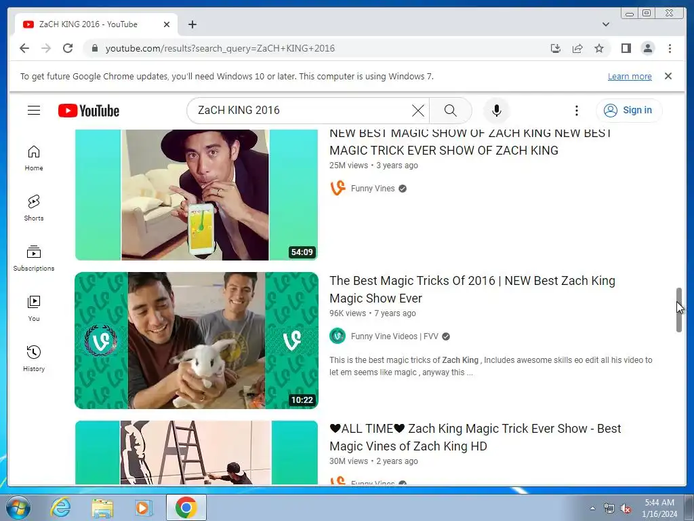Image resolution: width=694 pixels, height=521 pixels.
Task: Submit search with magnifier button
Action: 450,111
